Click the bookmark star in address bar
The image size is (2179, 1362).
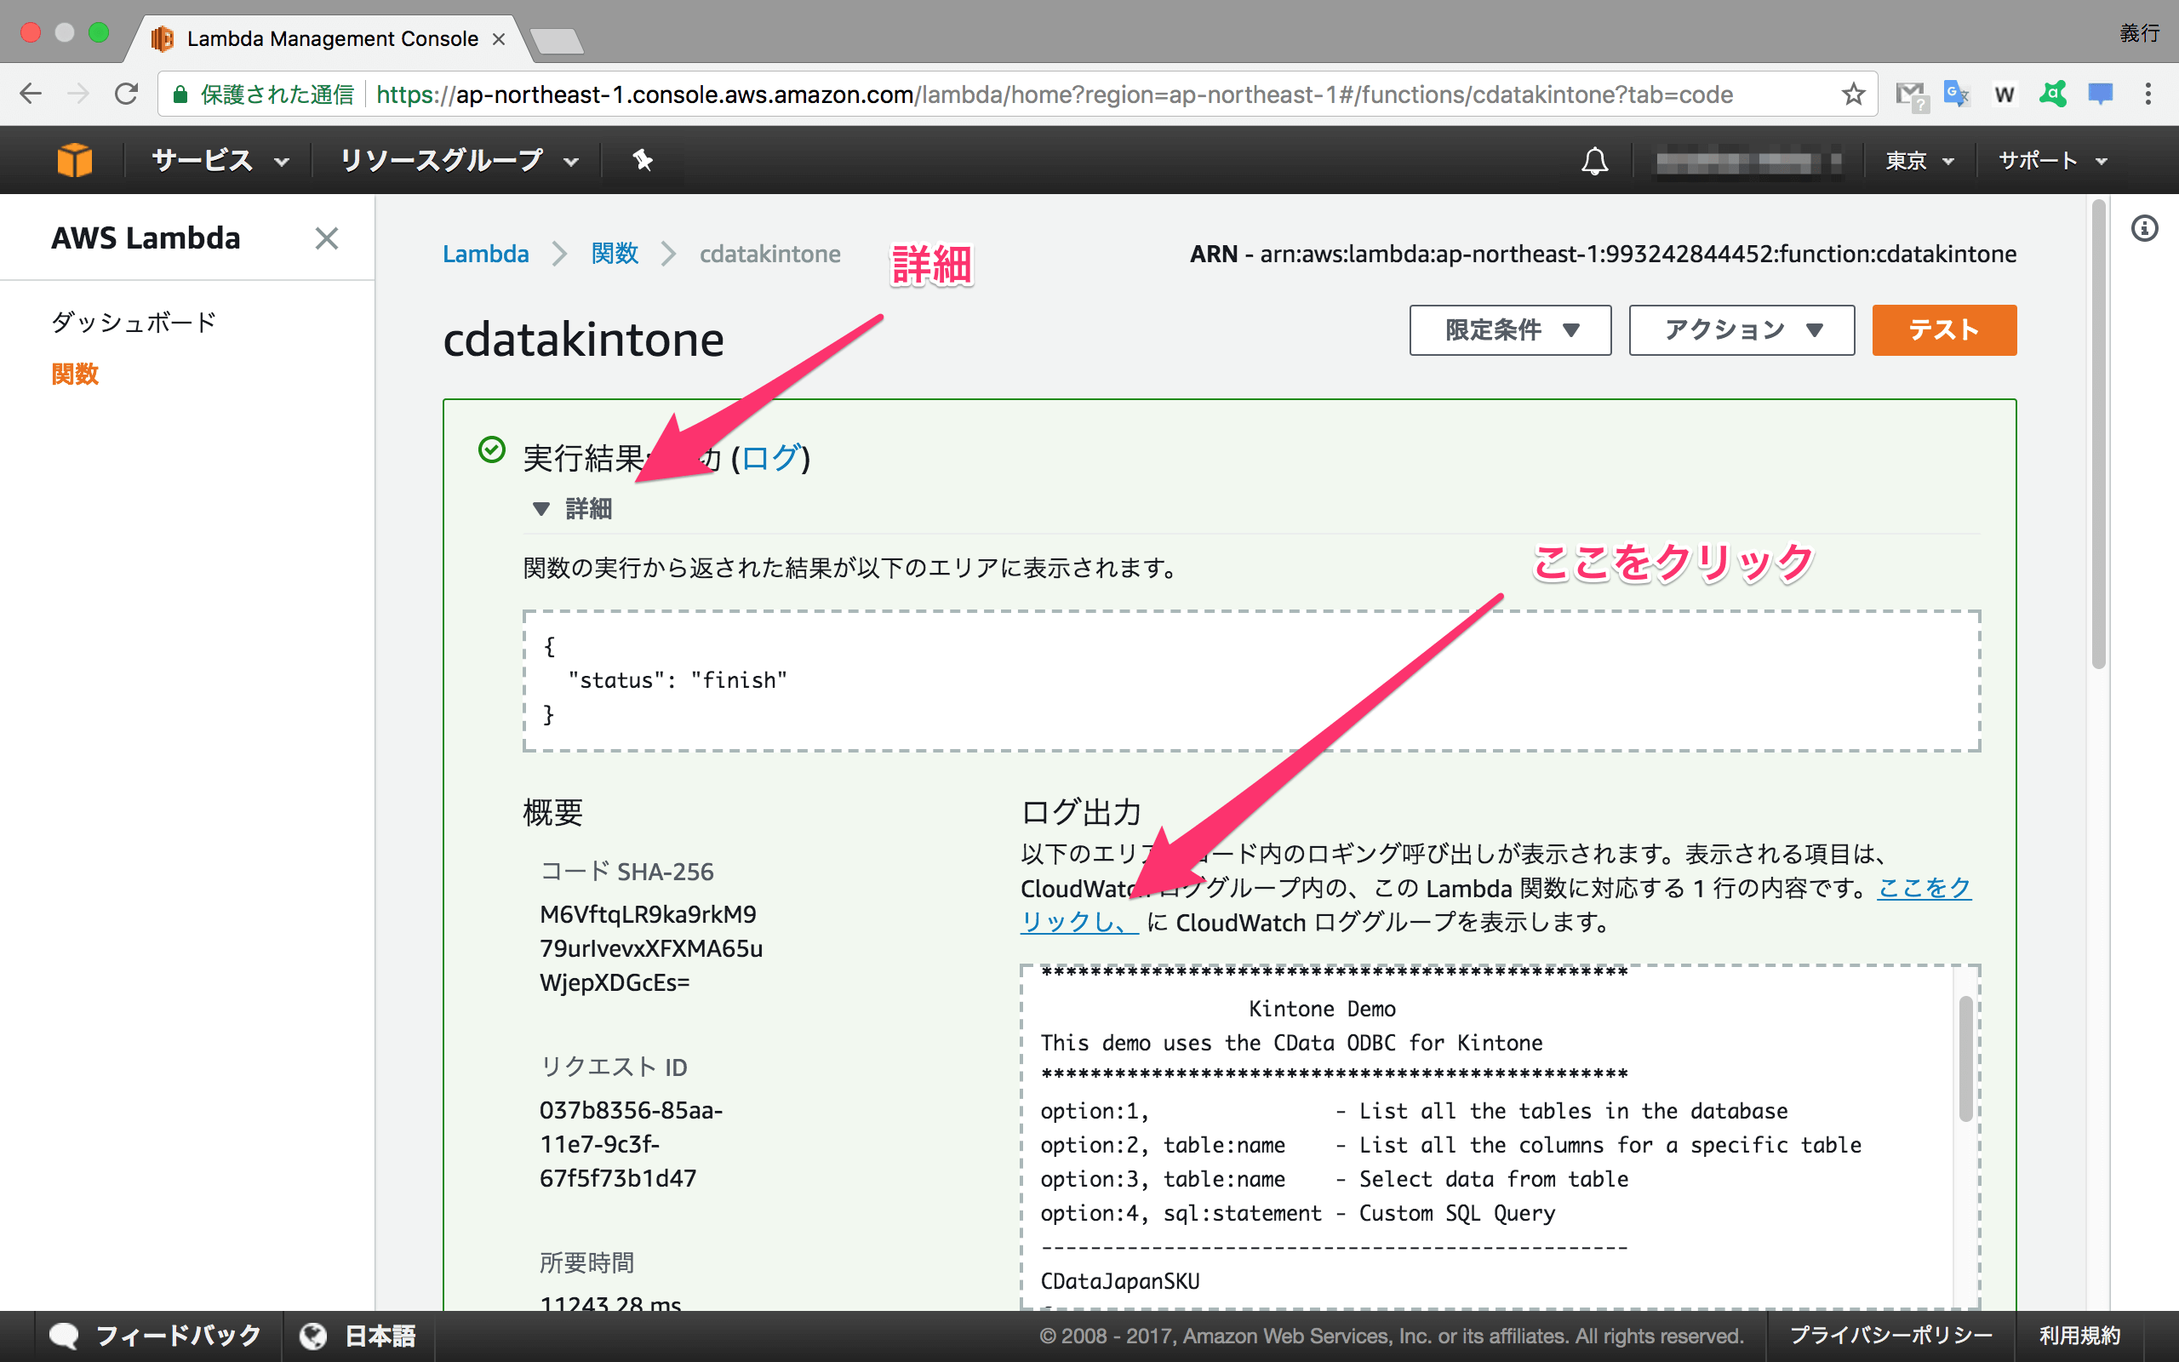coord(1852,94)
